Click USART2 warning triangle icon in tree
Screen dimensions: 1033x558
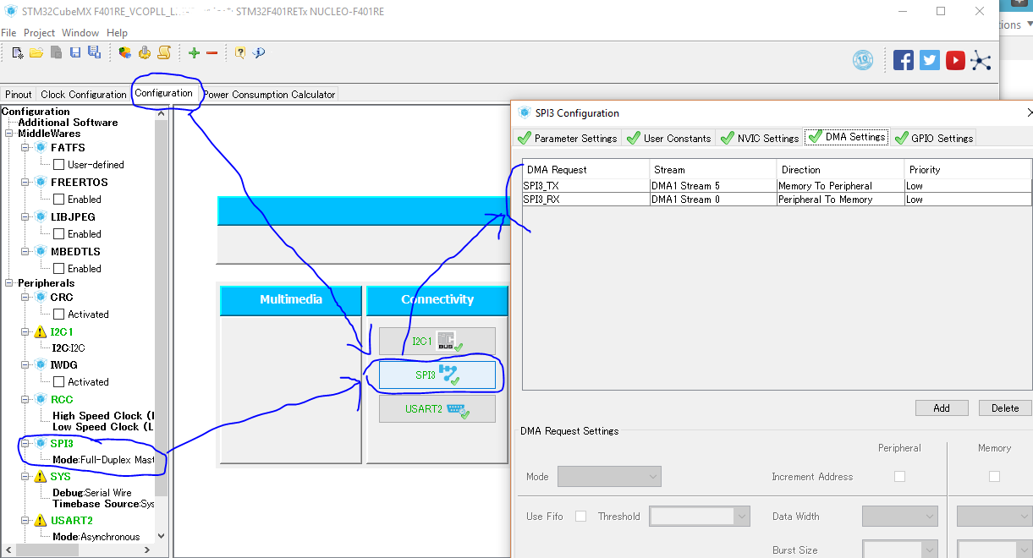pyautogui.click(x=40, y=520)
